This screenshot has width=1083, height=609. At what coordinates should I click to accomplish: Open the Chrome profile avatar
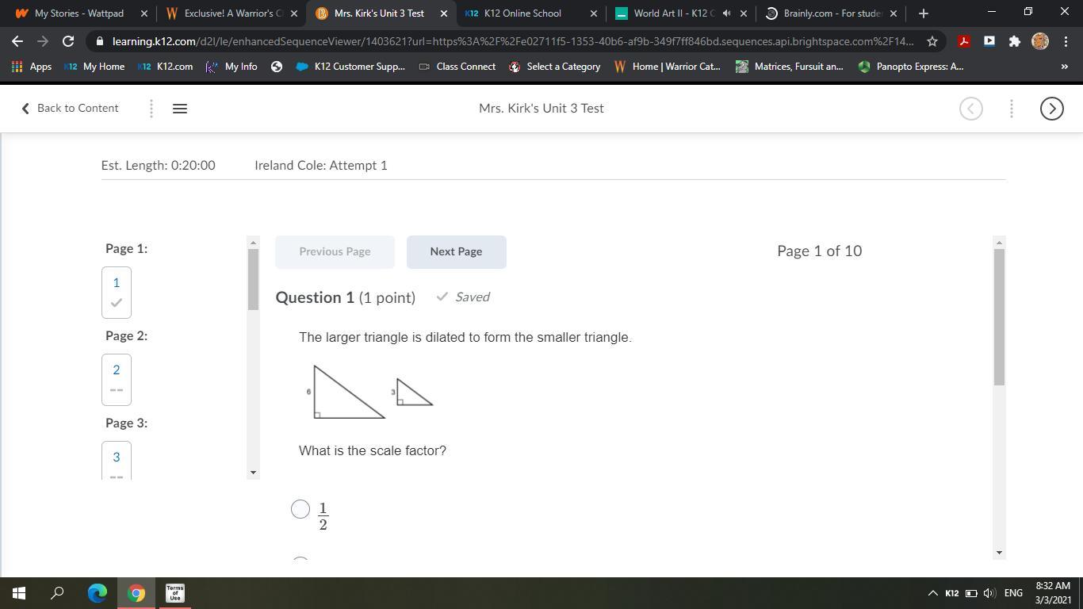pyautogui.click(x=1040, y=41)
